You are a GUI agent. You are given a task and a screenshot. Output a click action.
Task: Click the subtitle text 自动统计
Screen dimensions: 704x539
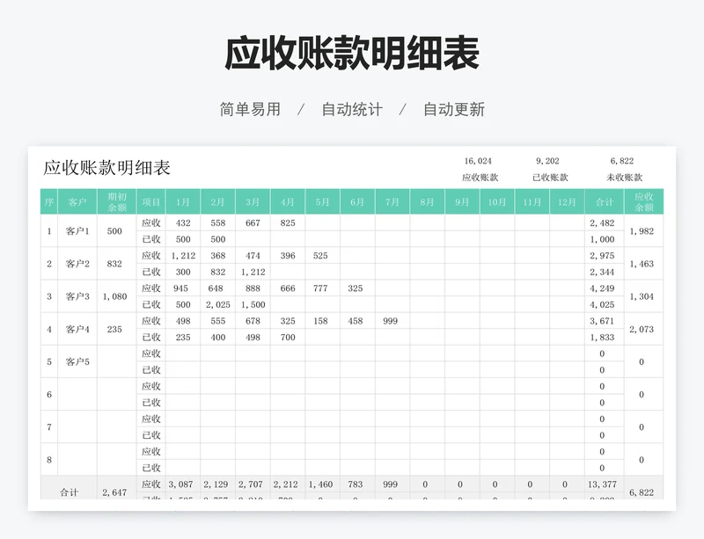click(352, 109)
